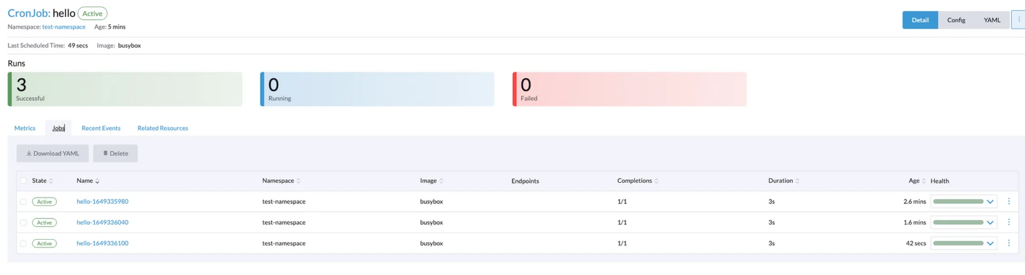Click the Download YAML button
The width and height of the screenshot is (1025, 275).
pos(52,153)
